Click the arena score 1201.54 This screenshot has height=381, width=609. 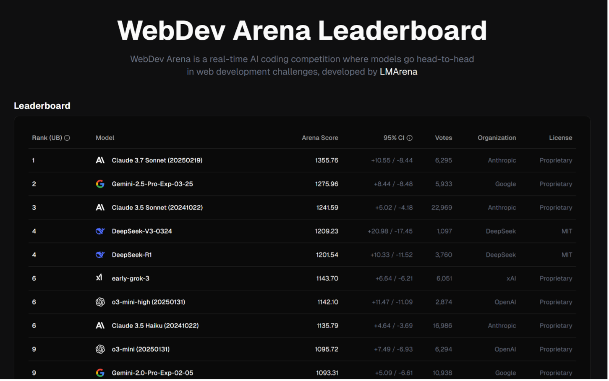[x=328, y=255]
